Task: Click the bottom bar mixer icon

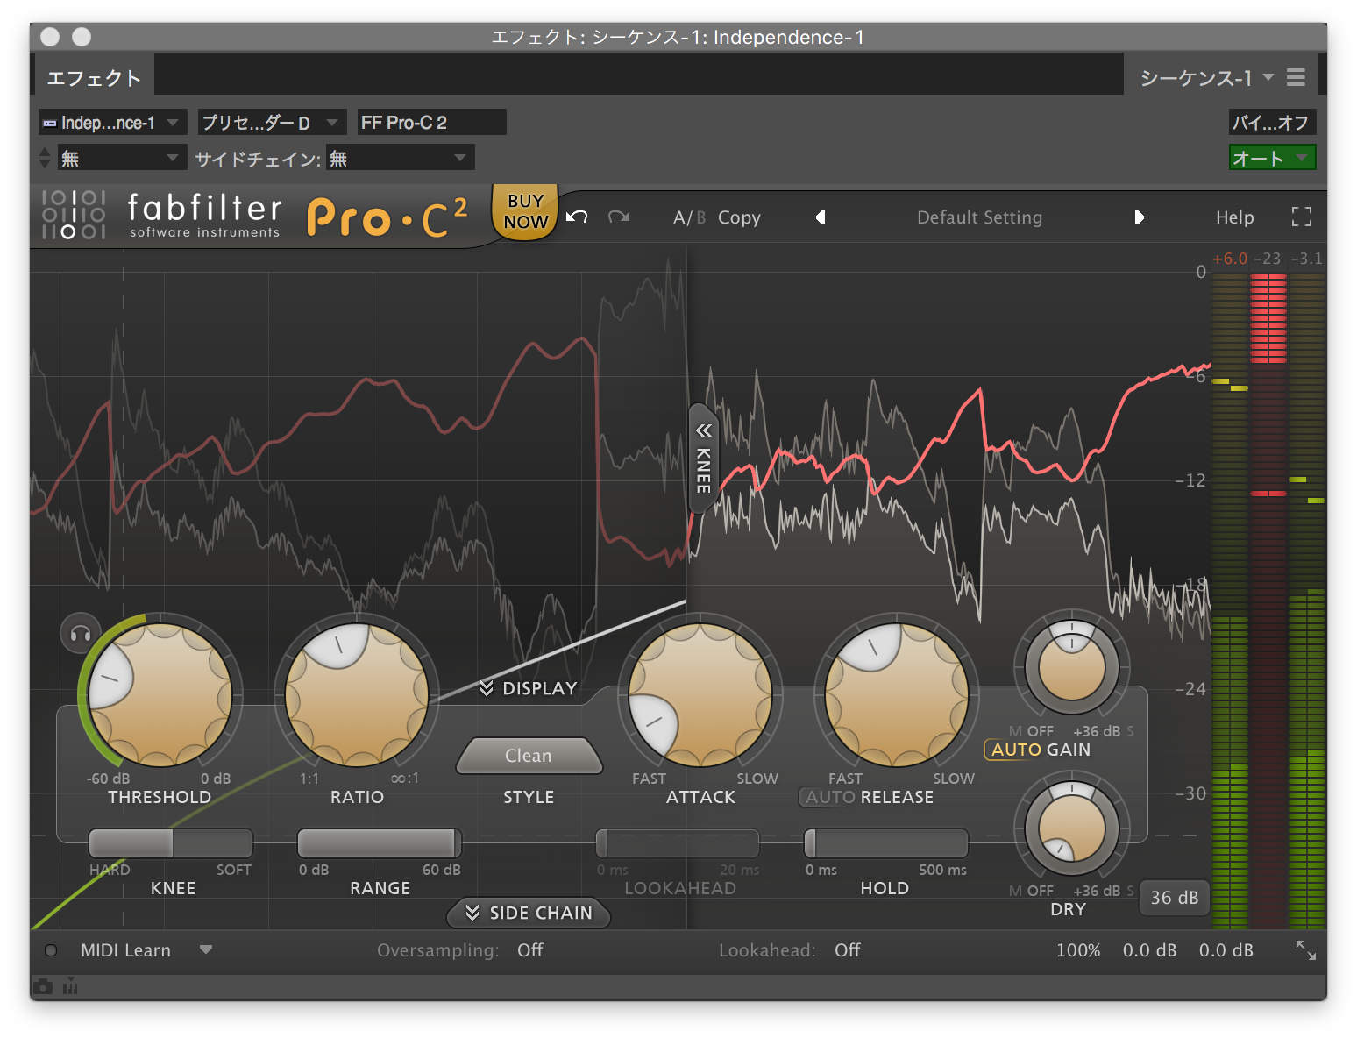Action: click(70, 987)
